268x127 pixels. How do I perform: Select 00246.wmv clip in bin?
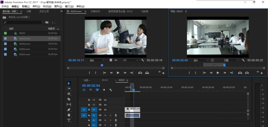(x=32, y=44)
